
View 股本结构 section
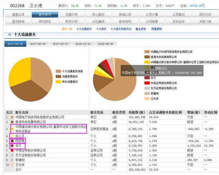tap(125, 22)
